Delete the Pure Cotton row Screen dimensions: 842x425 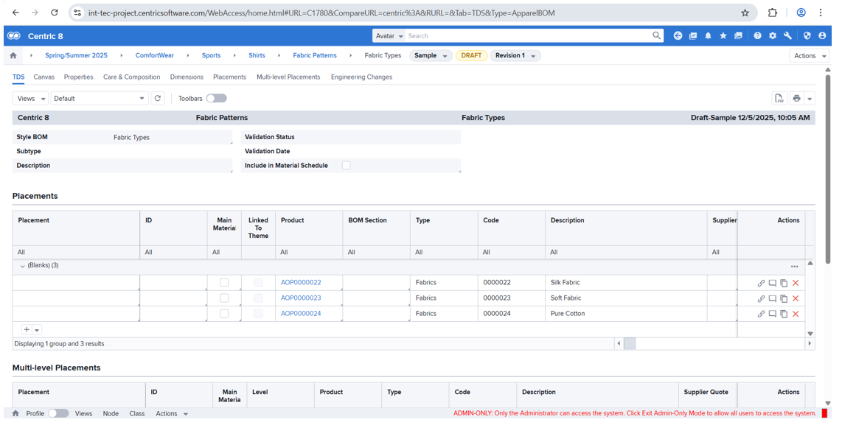[796, 314]
